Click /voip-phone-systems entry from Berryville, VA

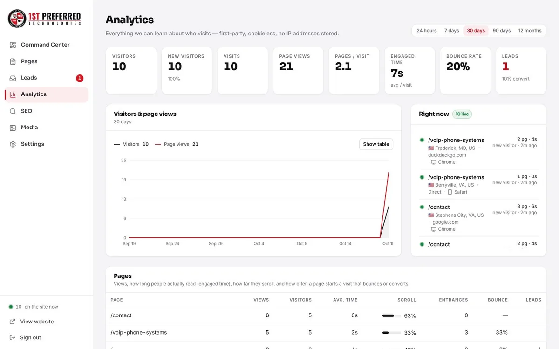[478, 184]
